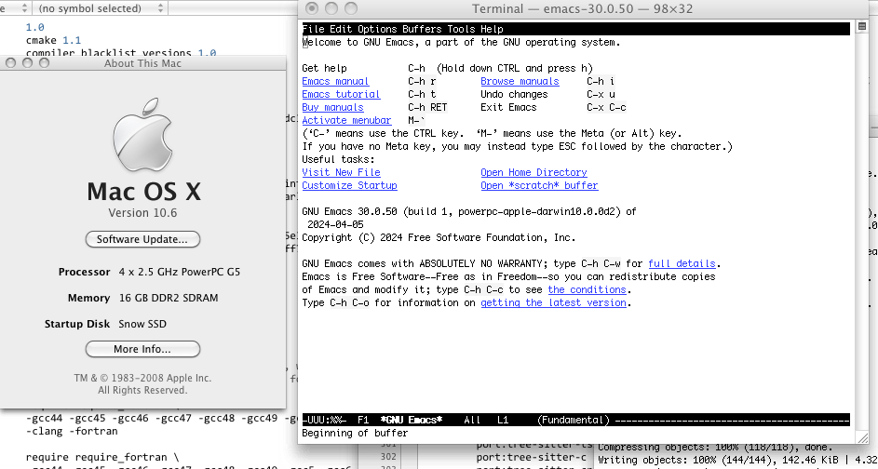Viewport: 878px width, 469px height.
Task: Click the Snow SSD startup disk value
Action: 142,324
